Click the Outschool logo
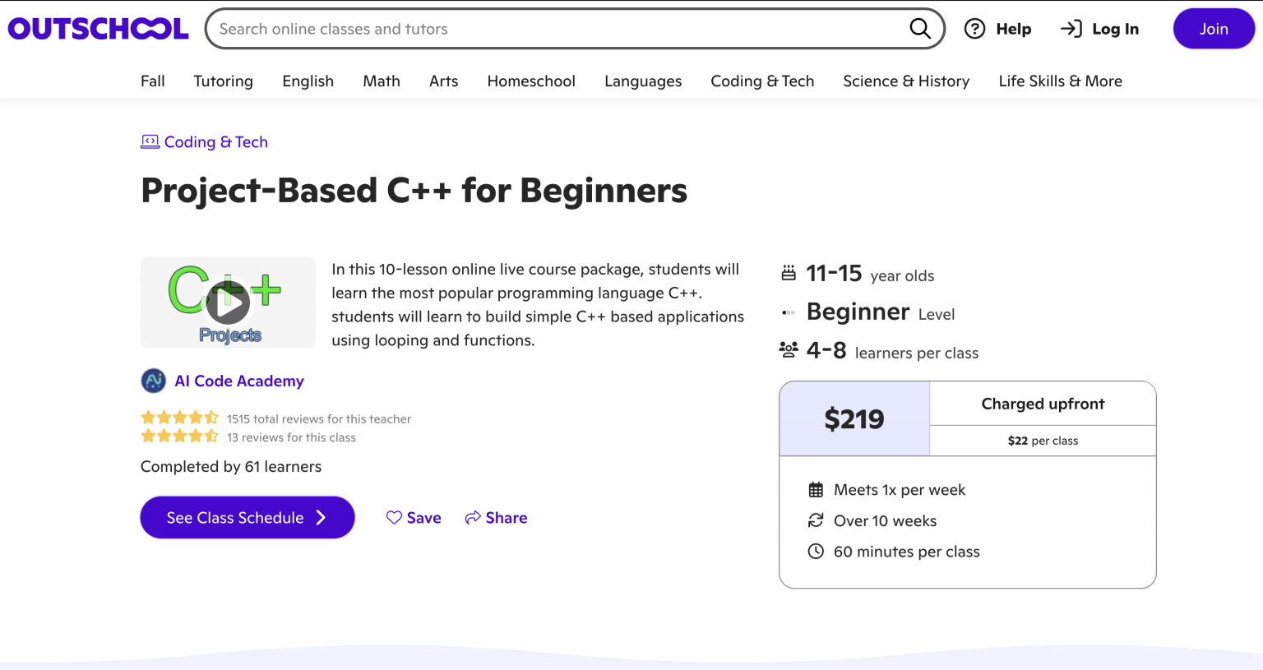The image size is (1263, 670). [97, 27]
